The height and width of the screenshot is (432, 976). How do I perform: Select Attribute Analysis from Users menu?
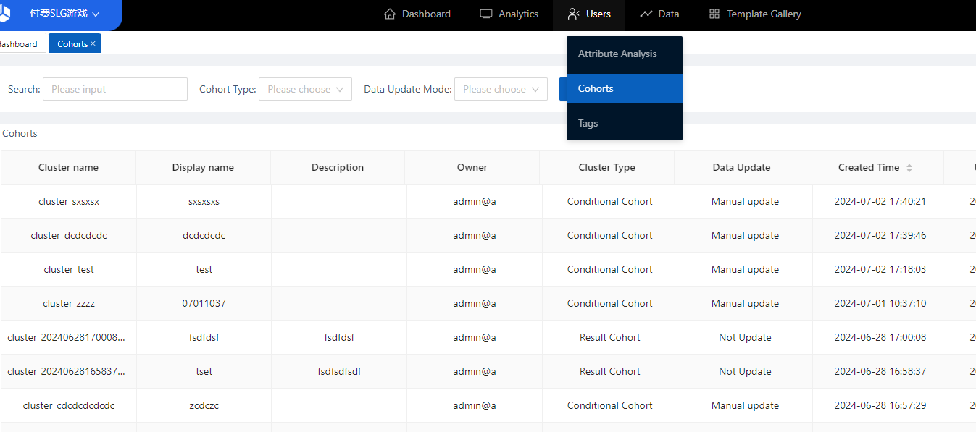pos(617,54)
